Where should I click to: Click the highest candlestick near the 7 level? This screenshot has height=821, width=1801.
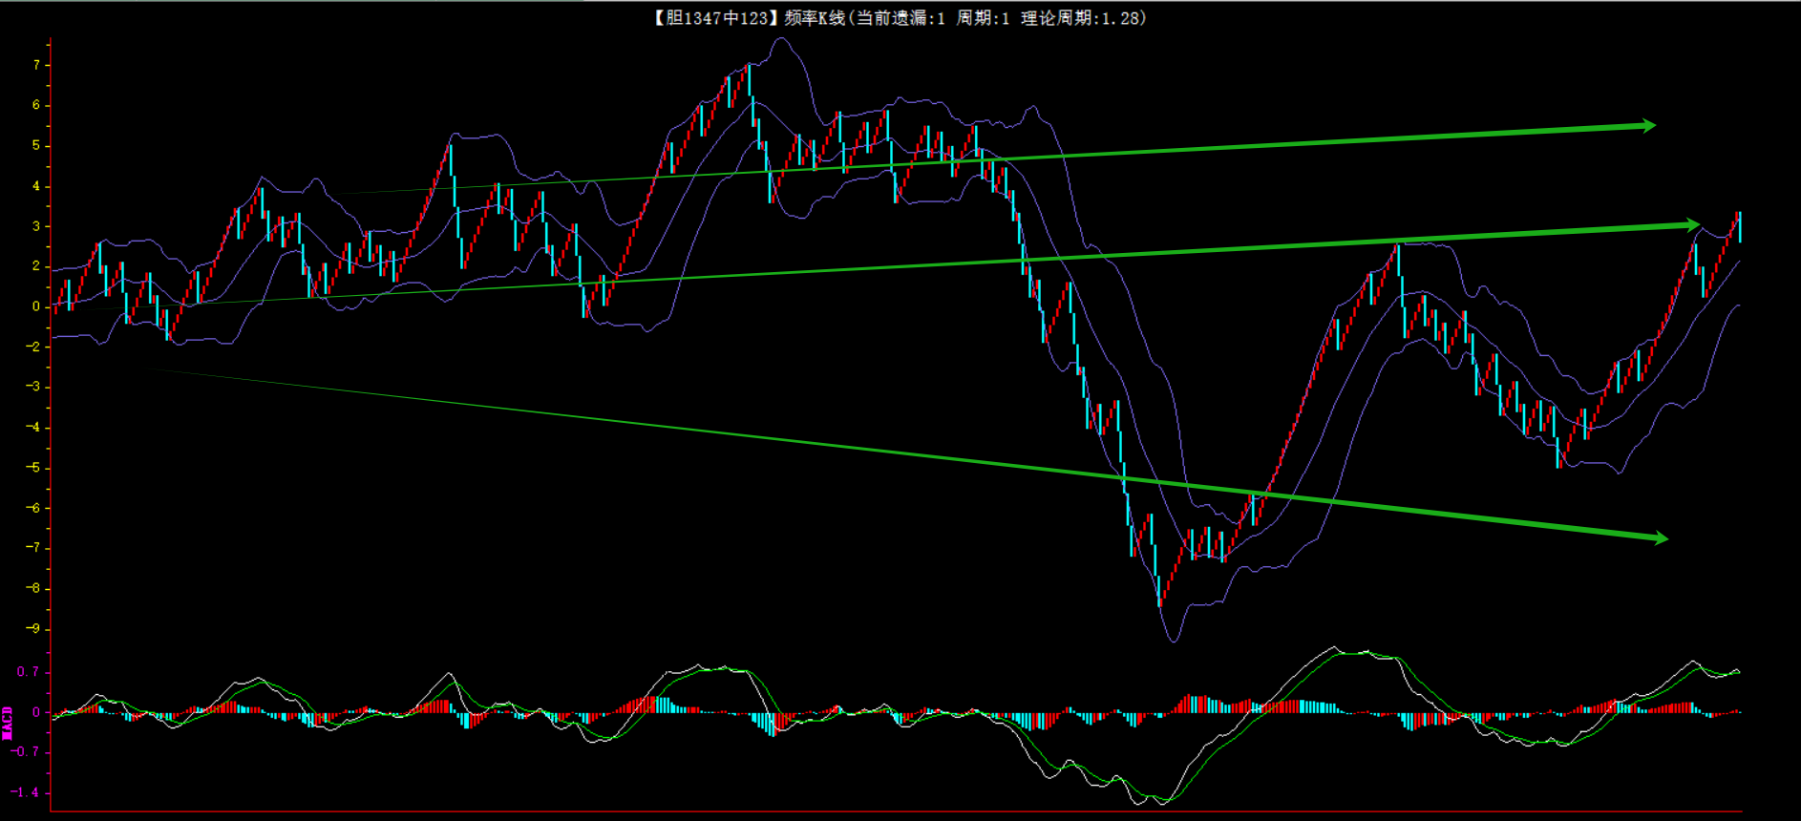click(749, 76)
